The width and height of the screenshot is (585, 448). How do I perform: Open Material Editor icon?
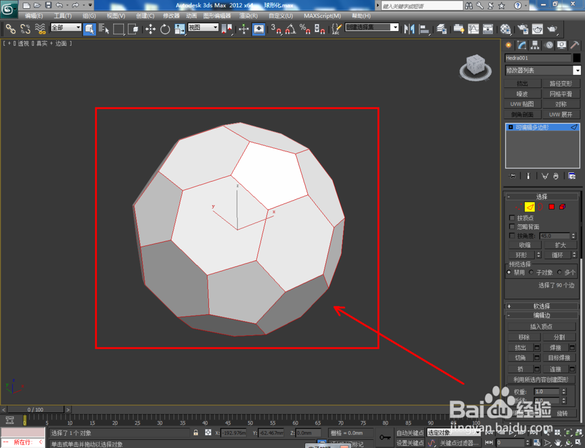(505, 29)
